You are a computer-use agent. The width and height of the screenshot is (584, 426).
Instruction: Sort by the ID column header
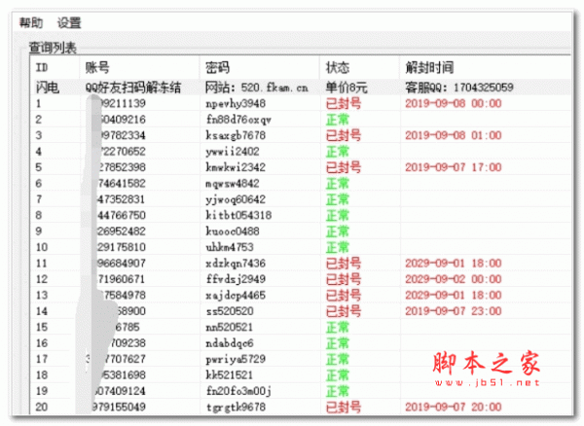coord(42,67)
